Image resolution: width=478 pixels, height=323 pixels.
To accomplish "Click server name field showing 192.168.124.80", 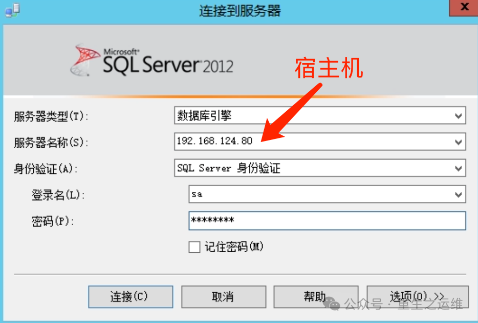I will click(320, 142).
